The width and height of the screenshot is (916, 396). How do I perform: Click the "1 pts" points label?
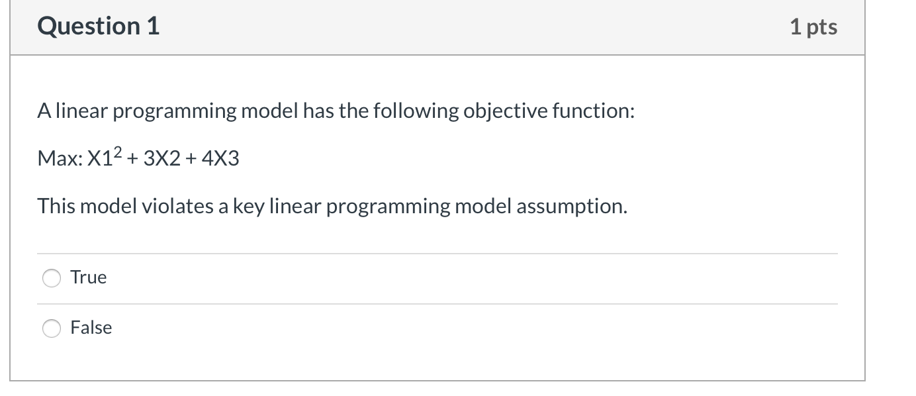(813, 27)
